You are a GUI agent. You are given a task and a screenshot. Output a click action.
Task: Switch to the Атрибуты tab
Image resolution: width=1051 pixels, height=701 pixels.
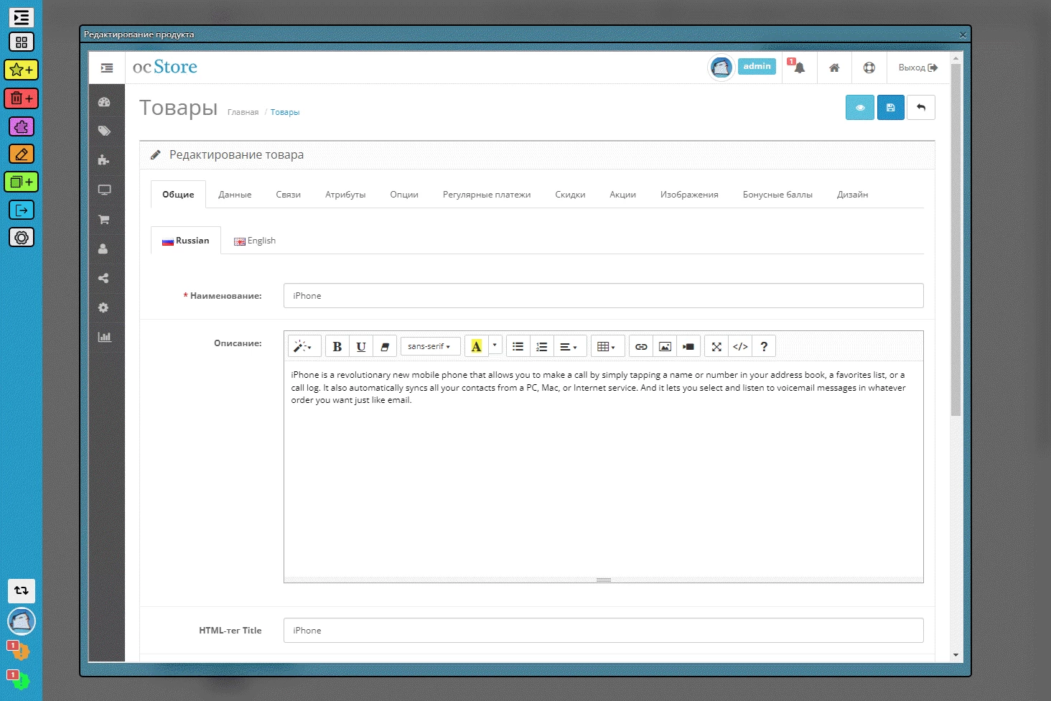pos(345,195)
